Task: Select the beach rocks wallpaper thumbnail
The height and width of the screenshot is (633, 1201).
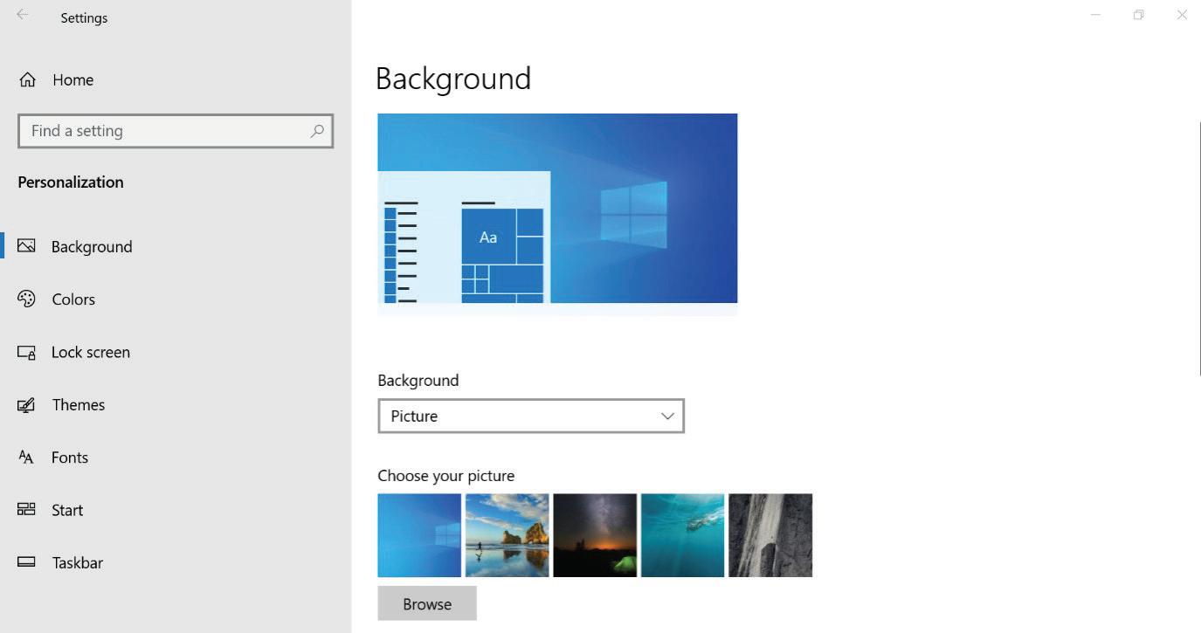Action: 507,535
